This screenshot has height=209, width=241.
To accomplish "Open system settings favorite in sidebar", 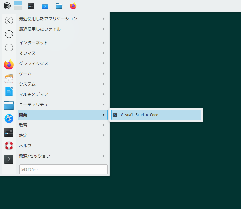I will [x=9, y=132].
